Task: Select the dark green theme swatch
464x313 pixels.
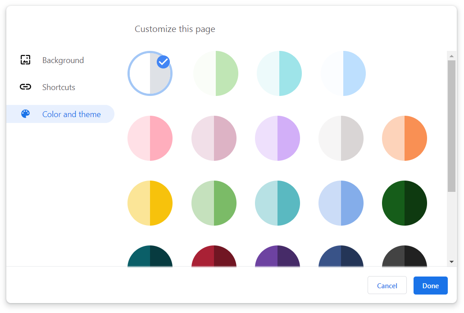Action: (405, 203)
